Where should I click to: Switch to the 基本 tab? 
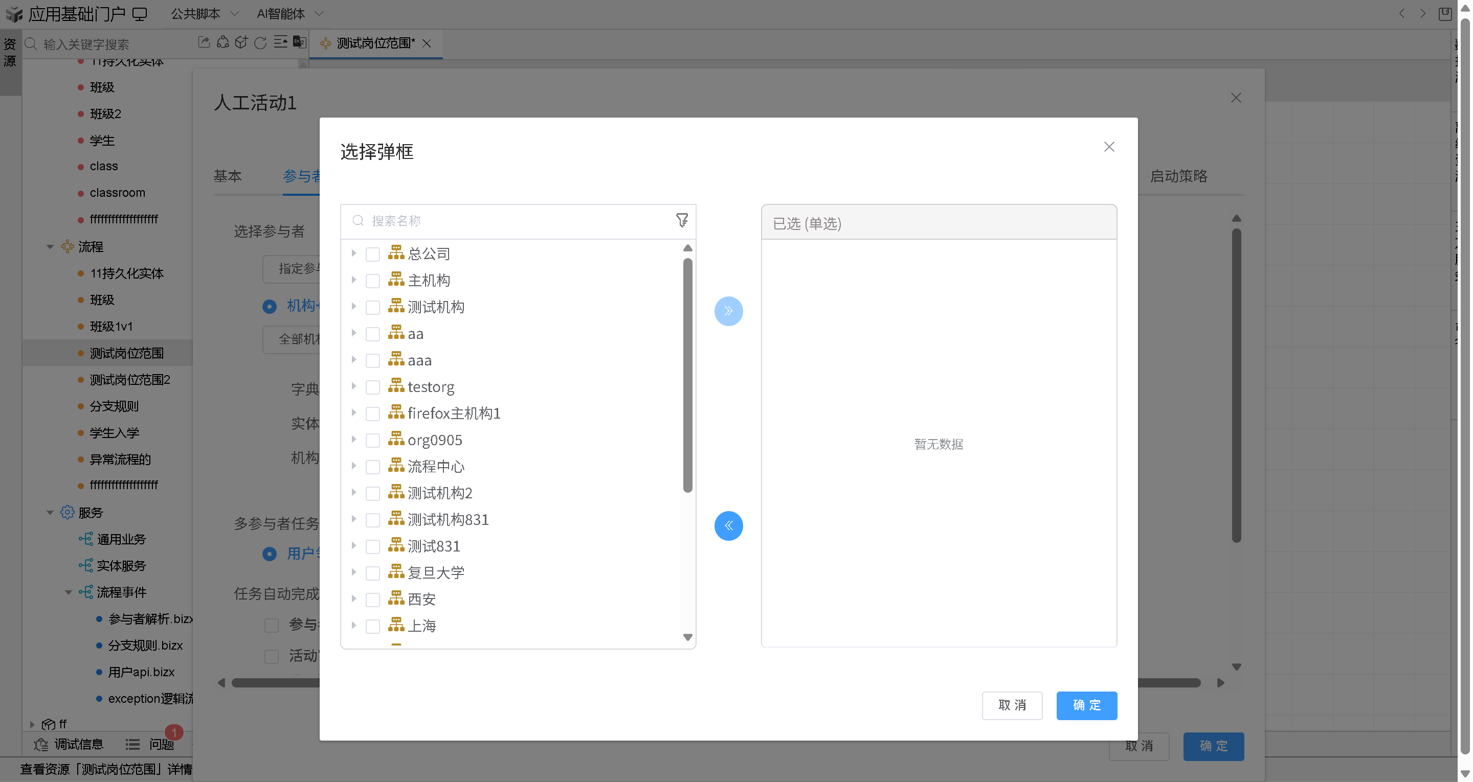pos(227,176)
